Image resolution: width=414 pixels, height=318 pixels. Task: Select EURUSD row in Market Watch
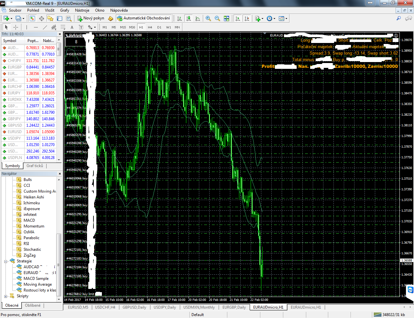(29, 132)
